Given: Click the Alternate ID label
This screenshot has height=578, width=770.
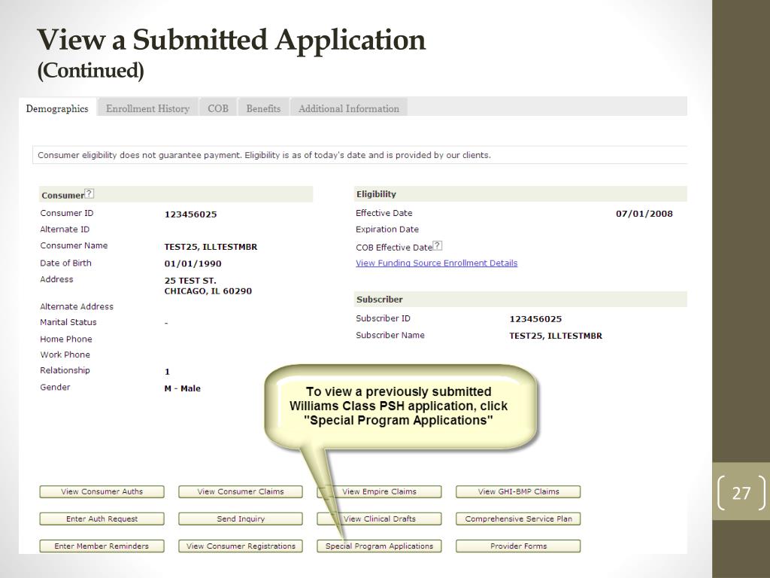Looking at the screenshot, I should click(x=65, y=229).
